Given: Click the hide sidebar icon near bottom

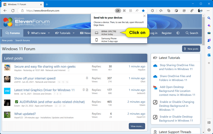Looking at the screenshot, I should point(209,122).
